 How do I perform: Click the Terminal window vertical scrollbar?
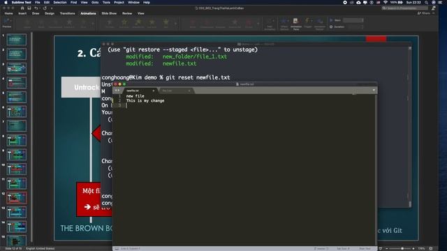410,127
